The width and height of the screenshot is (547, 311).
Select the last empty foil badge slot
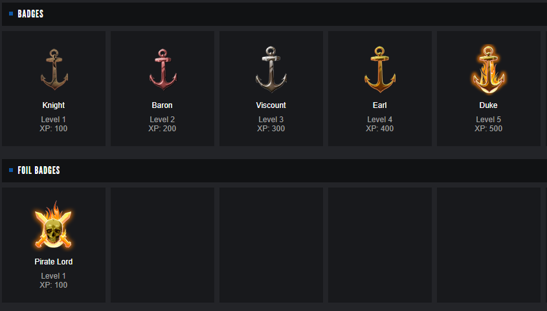click(489, 244)
